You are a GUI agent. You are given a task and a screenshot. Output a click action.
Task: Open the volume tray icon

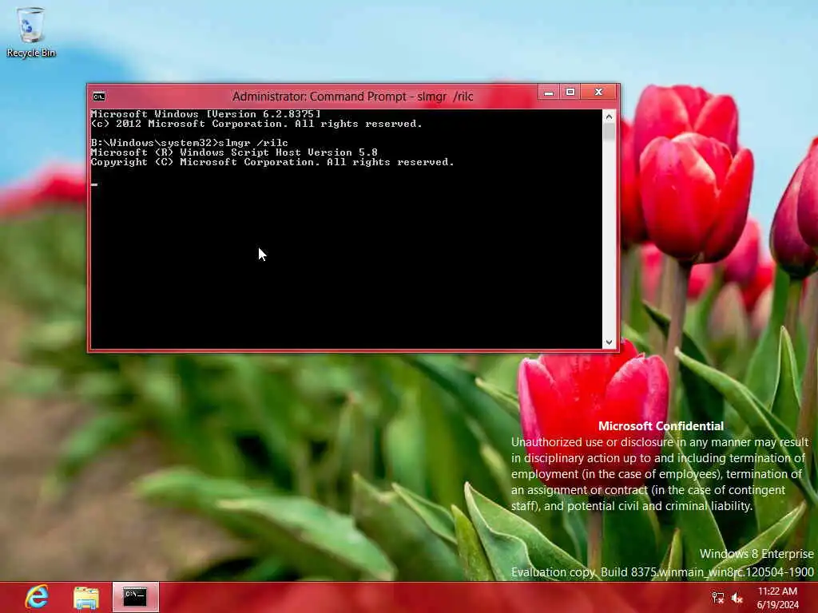[737, 598]
